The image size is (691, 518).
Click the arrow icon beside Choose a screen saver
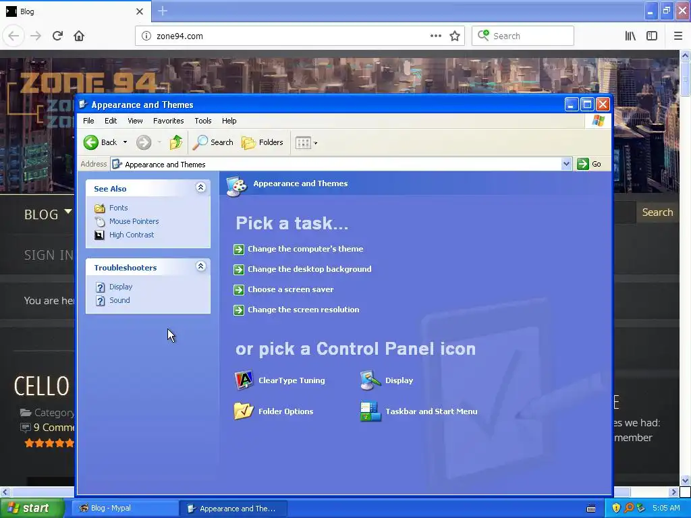tap(239, 290)
